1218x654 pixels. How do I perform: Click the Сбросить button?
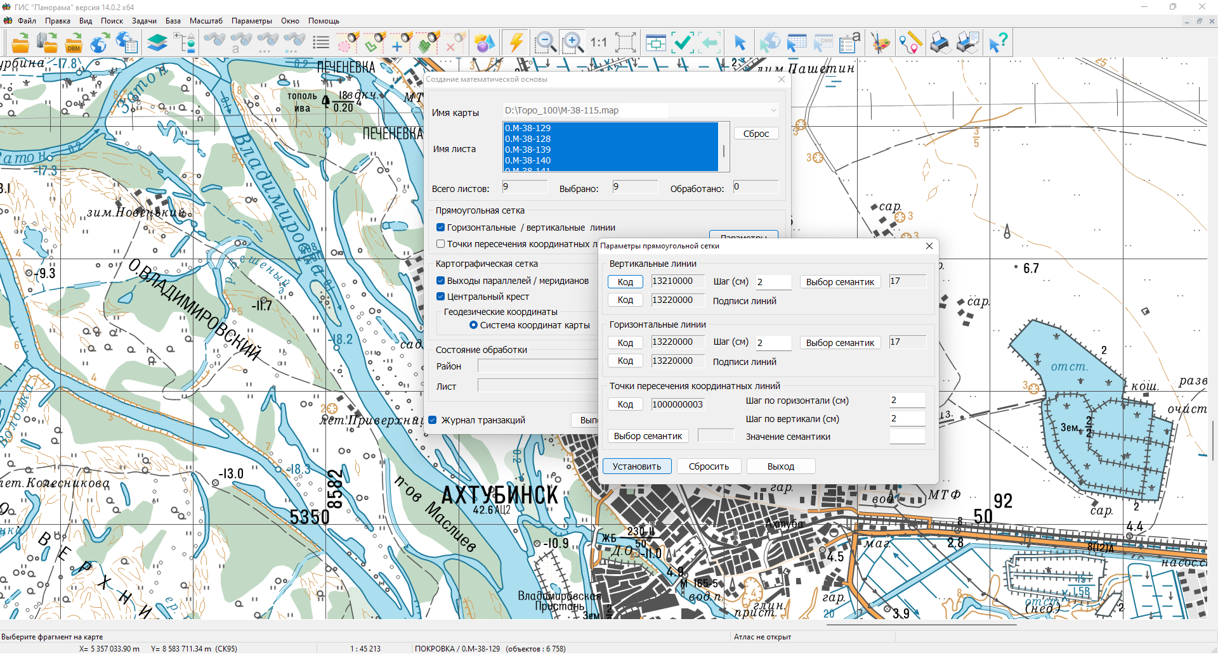709,466
